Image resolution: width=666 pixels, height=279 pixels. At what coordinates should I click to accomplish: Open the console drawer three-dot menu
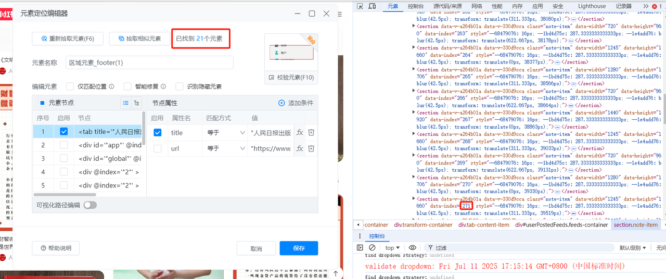coord(359,236)
